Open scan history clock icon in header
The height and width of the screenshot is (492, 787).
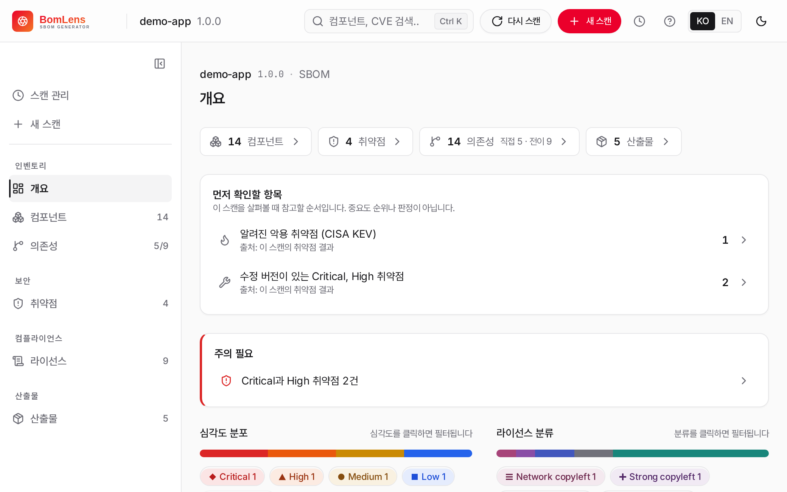[639, 21]
